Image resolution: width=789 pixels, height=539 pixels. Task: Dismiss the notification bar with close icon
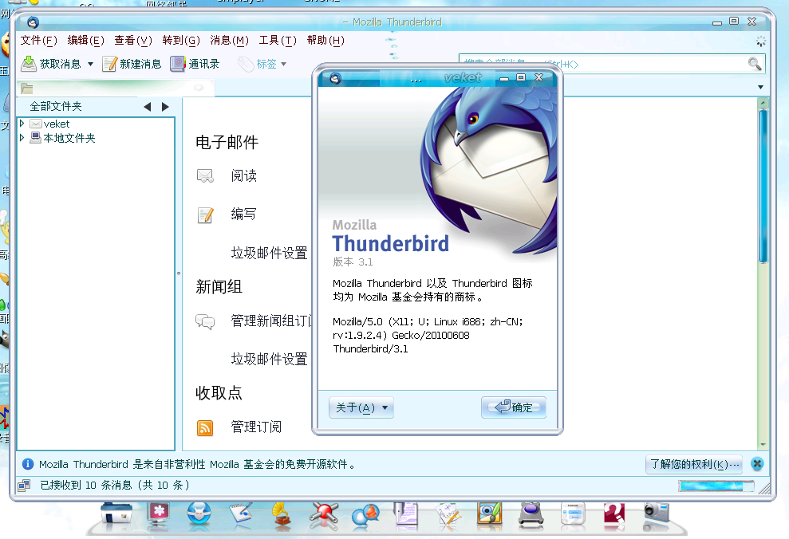click(x=757, y=464)
